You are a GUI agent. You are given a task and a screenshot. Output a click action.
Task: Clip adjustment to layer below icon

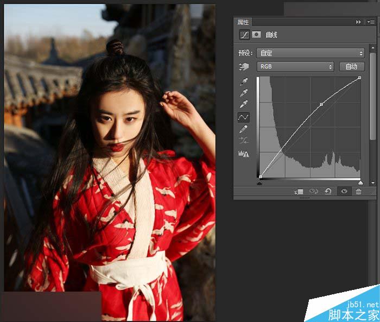pos(299,192)
